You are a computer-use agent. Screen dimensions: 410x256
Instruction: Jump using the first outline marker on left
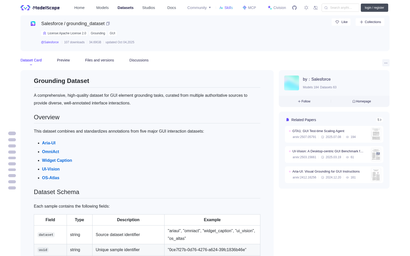pos(12,133)
